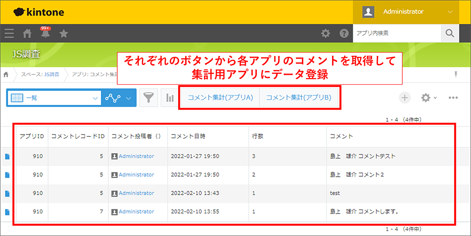471x236 pixels.
Task: Click the 島上 雄介 コメントテスト cell
Action: point(390,156)
